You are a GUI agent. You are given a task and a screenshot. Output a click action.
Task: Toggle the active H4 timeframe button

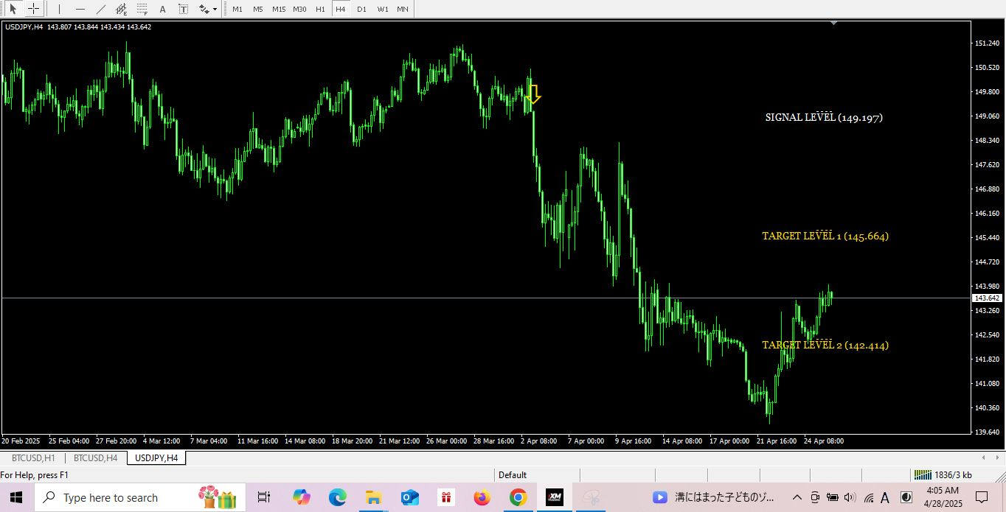340,9
